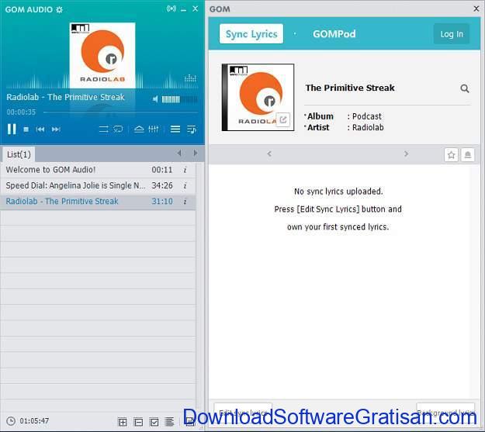Click the edit icon on lyrics album art
485x432 pixels.
(283, 119)
